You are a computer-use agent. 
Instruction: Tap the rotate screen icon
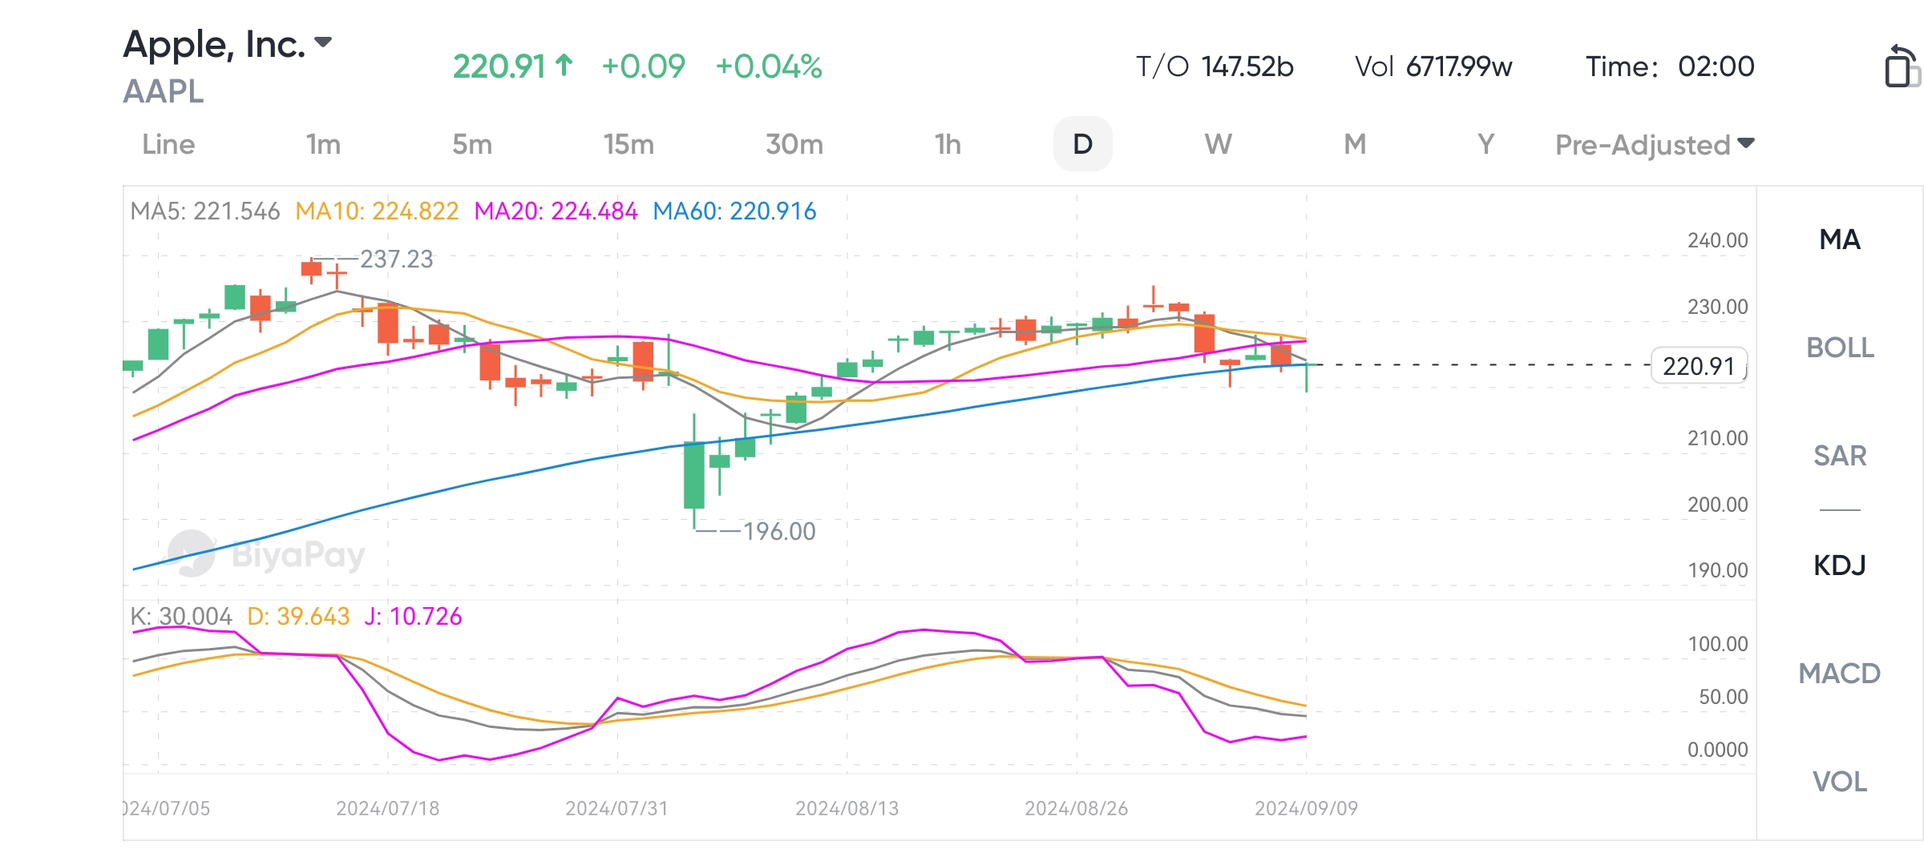coord(1902,66)
